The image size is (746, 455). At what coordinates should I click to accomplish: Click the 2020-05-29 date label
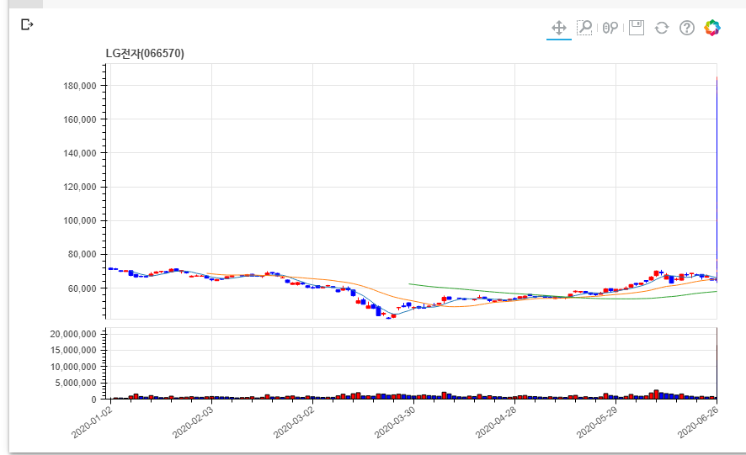[597, 423]
